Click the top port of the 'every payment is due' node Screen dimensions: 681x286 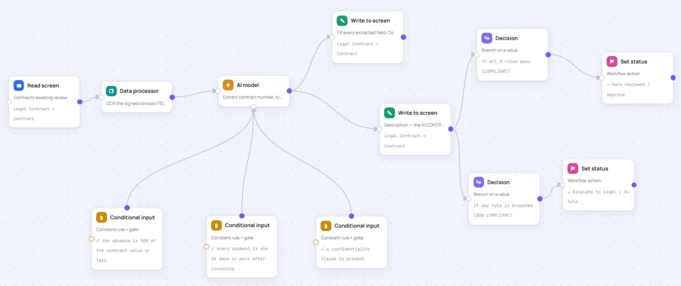(242, 216)
